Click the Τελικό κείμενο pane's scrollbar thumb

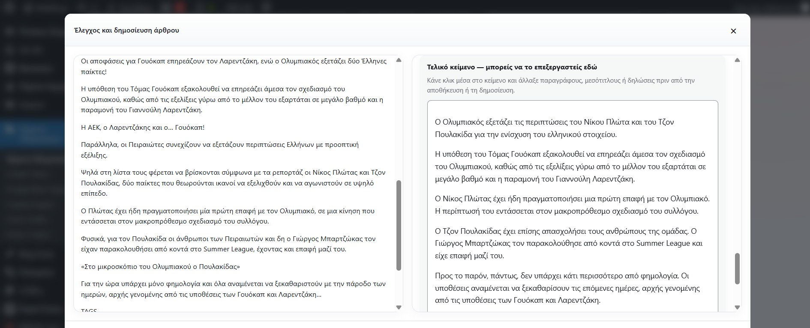tap(737, 268)
